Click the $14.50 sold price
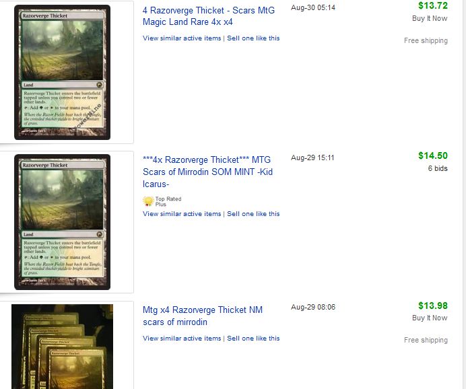The image size is (466, 389). [x=433, y=155]
